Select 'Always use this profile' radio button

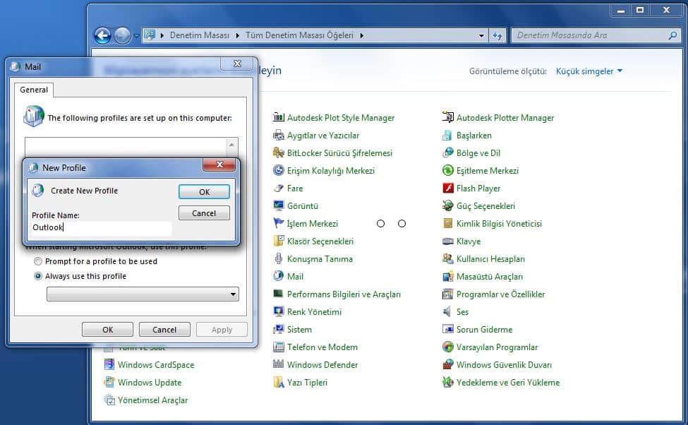[38, 276]
